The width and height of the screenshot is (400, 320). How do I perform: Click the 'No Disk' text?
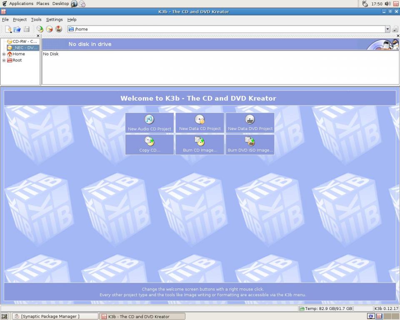point(51,54)
